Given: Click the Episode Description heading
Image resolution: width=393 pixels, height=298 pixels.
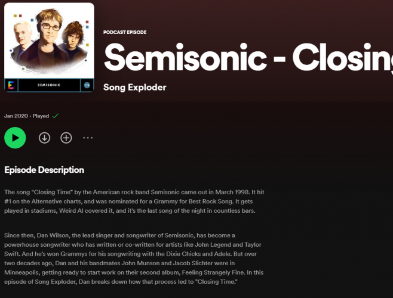Looking at the screenshot, I should click(44, 170).
